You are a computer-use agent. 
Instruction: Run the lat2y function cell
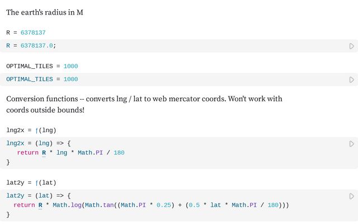pos(351,196)
